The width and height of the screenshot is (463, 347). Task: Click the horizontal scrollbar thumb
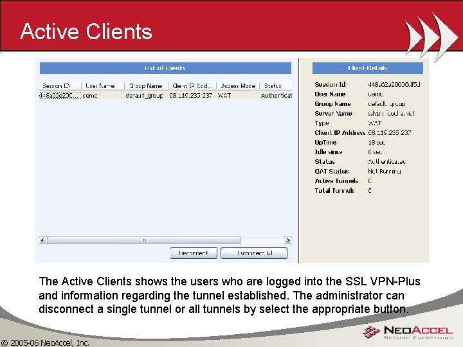pyautogui.click(x=144, y=240)
